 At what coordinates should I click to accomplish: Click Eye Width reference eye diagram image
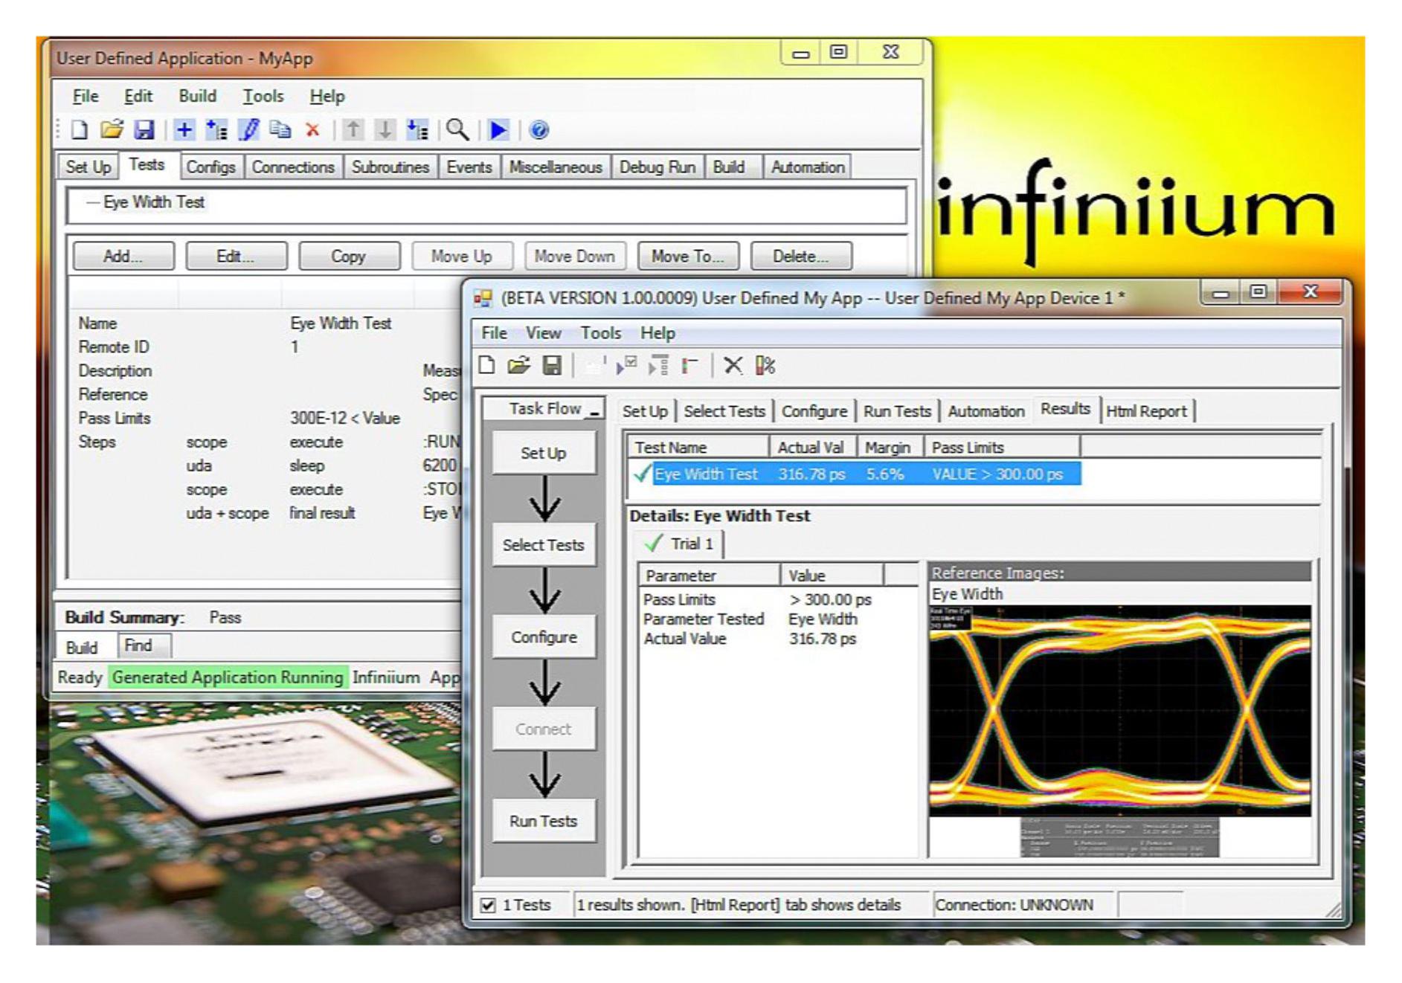pyautogui.click(x=1119, y=711)
